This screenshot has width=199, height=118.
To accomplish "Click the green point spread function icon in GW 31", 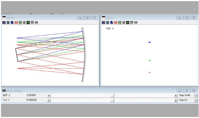I will [128, 22].
